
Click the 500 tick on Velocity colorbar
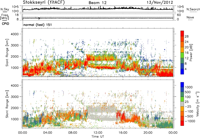tap(188, 92)
